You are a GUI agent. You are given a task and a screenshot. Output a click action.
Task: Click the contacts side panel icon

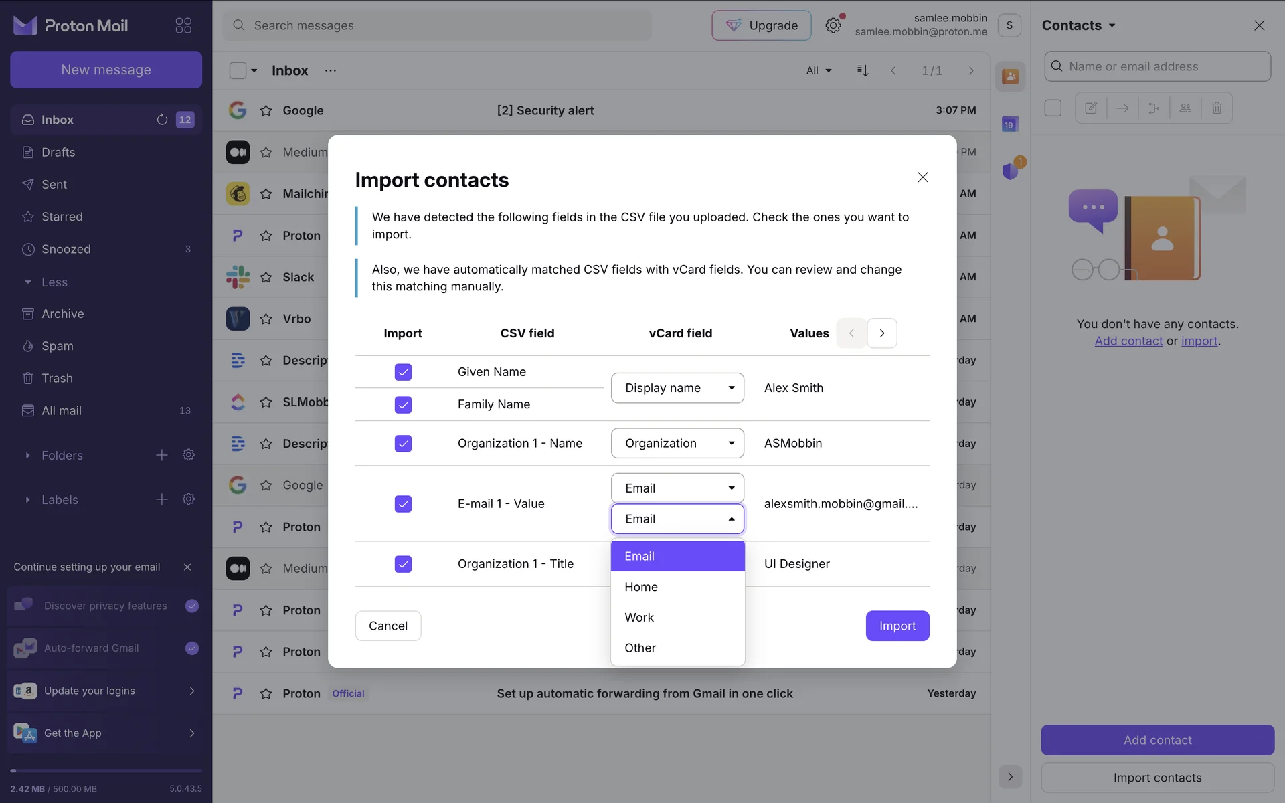[x=1010, y=77]
